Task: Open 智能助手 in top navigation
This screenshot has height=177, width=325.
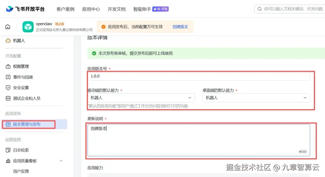Action: 142,9
